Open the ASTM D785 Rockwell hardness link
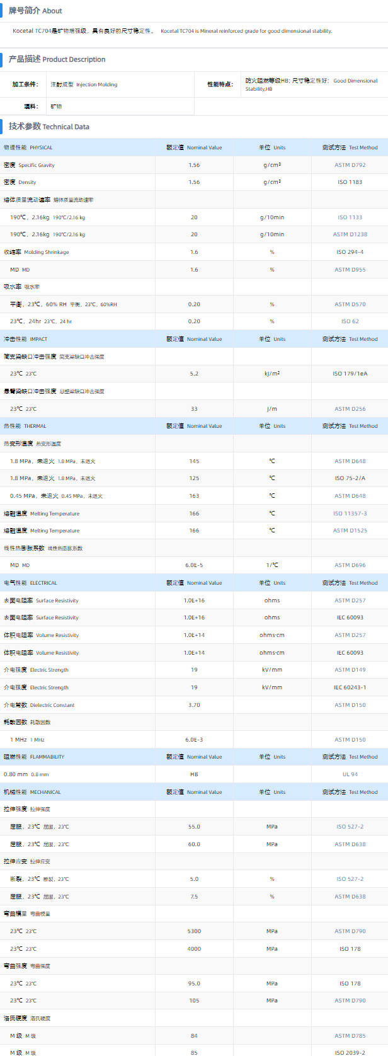This screenshot has height=1056, width=388. pos(350,1035)
